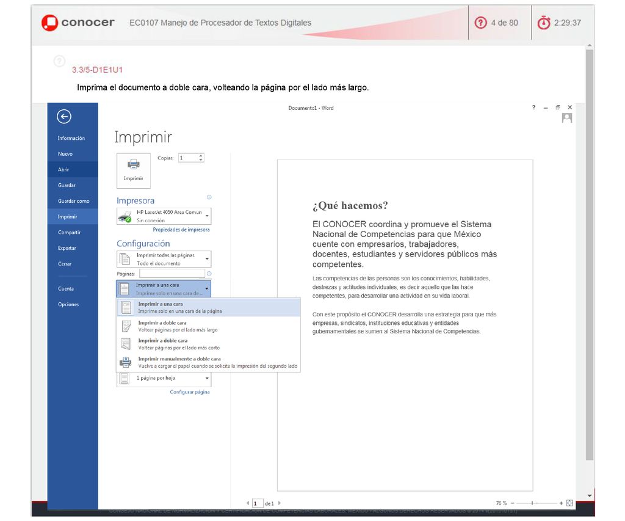The image size is (625, 521).
Task: Collapse the Imprimir a una cara dropdown
Action: tap(164, 289)
